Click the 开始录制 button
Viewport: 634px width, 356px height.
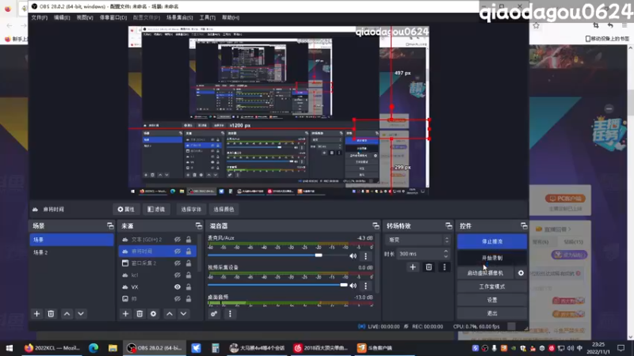492,258
